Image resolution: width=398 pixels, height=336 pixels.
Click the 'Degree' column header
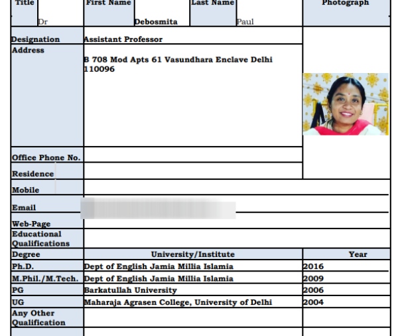pos(26,254)
